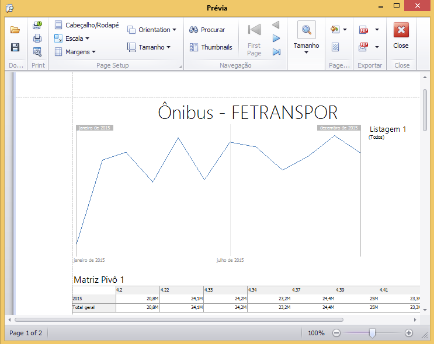Viewport: 434px width, 344px height.
Task: Expand the Escala dropdown
Action: (x=72, y=38)
